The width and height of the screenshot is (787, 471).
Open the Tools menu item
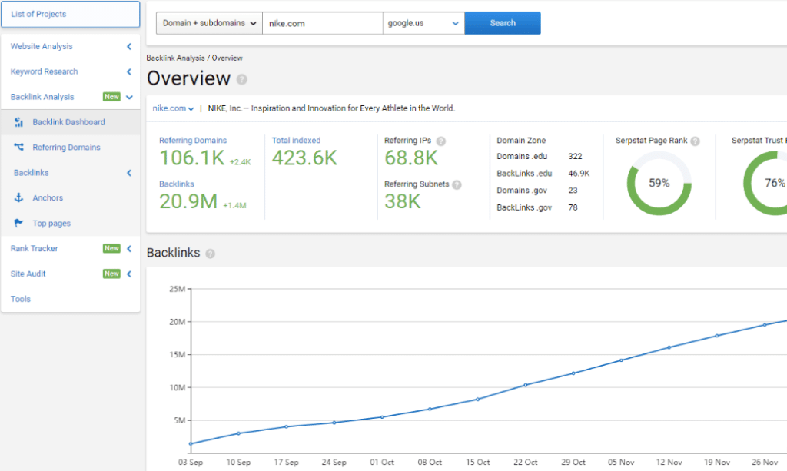pos(21,299)
